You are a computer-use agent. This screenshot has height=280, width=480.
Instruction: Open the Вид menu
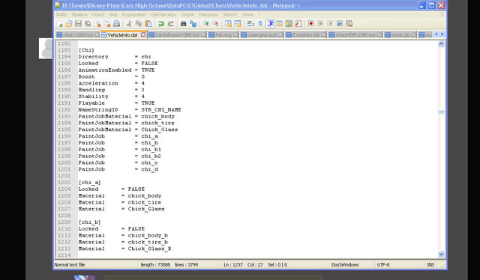pos(113,14)
